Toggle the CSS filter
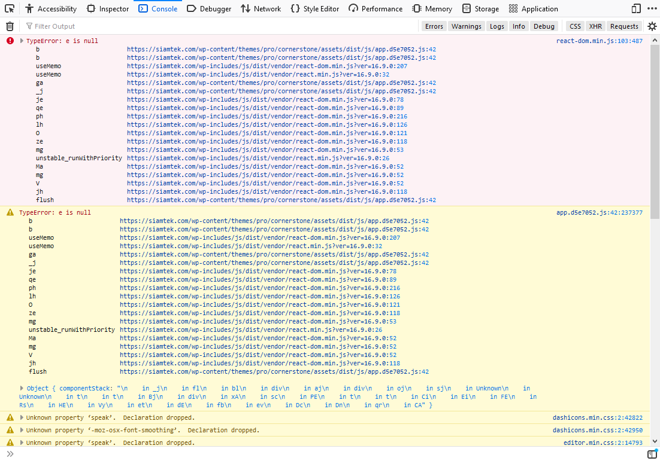Image resolution: width=660 pixels, height=473 pixels. pos(575,26)
